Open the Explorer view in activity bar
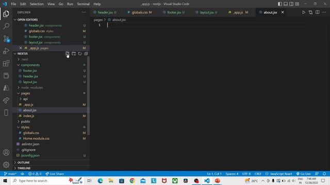Image resolution: width=330 pixels, height=185 pixels. [6, 14]
